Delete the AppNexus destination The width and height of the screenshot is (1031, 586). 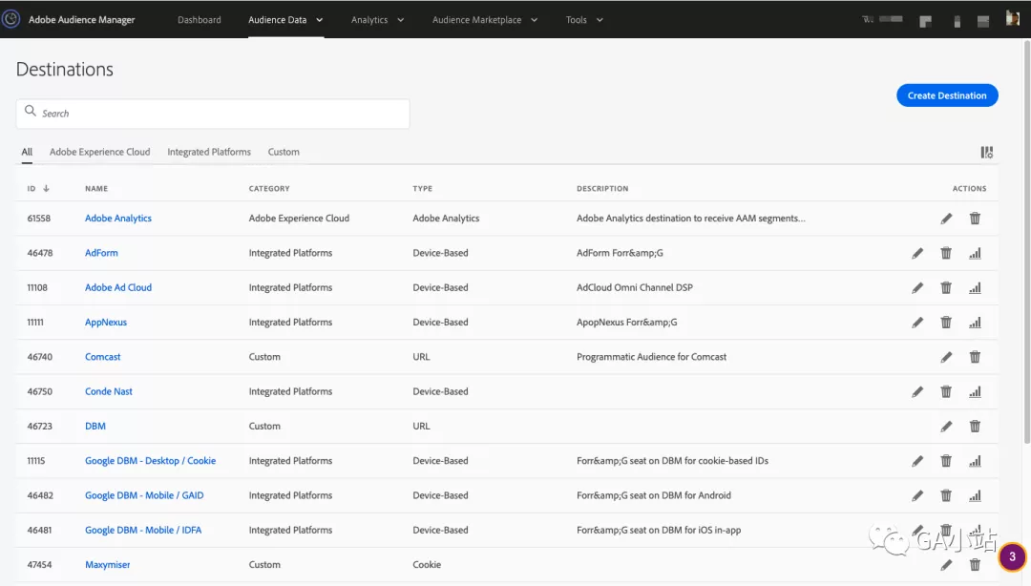tap(946, 323)
